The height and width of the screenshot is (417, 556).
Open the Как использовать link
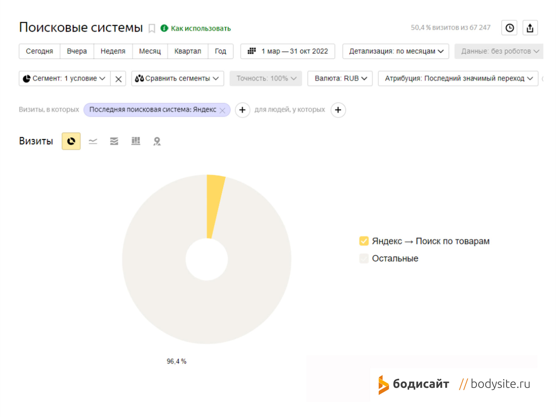tap(201, 28)
